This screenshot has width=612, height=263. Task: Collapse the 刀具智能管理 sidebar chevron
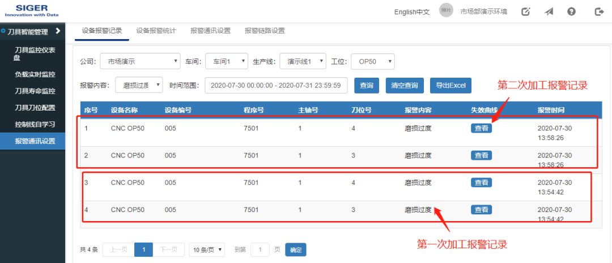[x=58, y=31]
